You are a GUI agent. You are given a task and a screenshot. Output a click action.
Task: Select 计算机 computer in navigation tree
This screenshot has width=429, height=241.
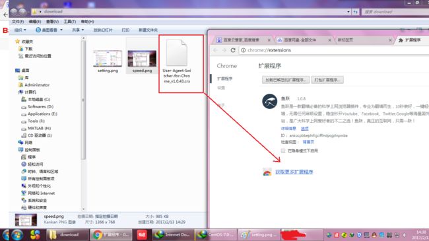point(27,92)
